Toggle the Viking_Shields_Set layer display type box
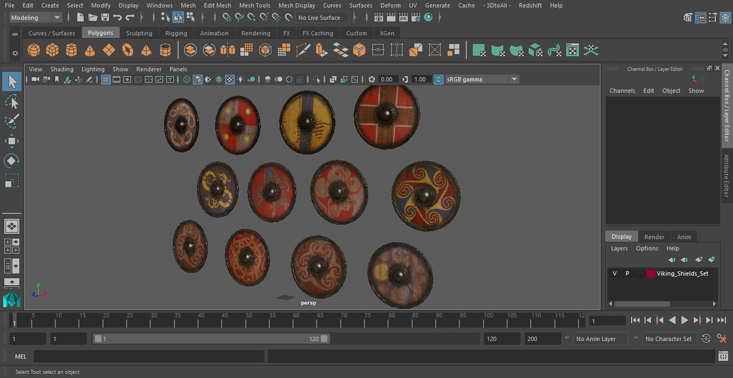 tap(640, 273)
